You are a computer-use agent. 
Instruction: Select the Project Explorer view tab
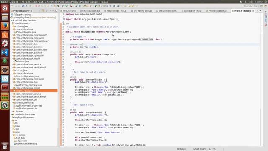(21, 11)
